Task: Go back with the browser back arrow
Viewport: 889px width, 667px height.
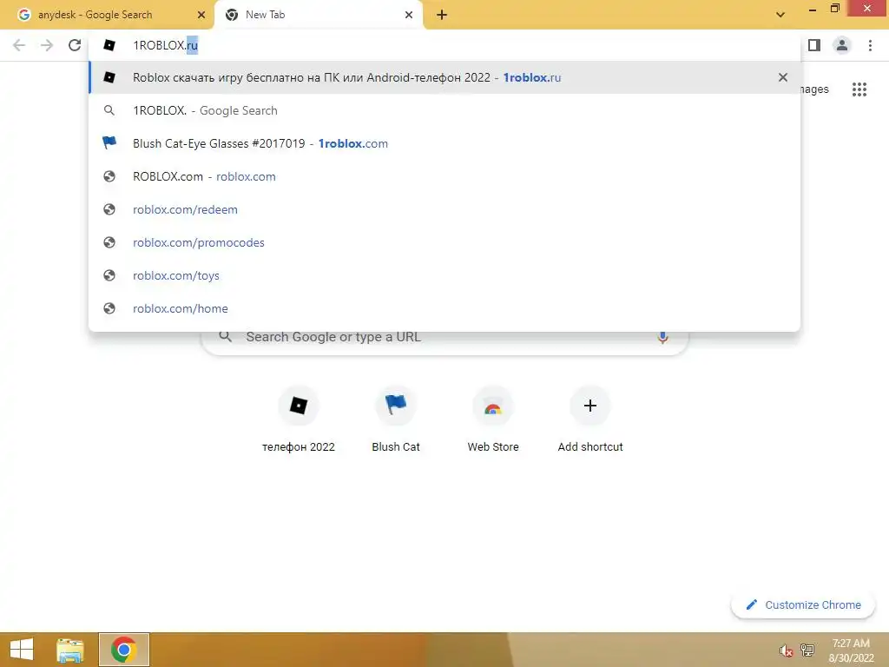Action: click(x=19, y=45)
